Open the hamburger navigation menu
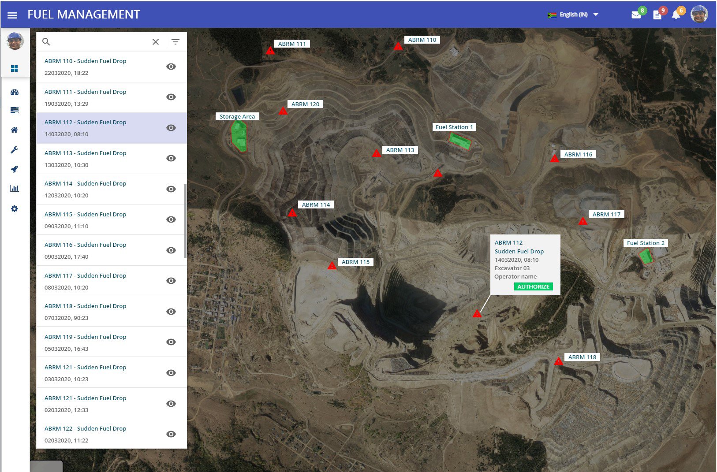 pos(12,15)
